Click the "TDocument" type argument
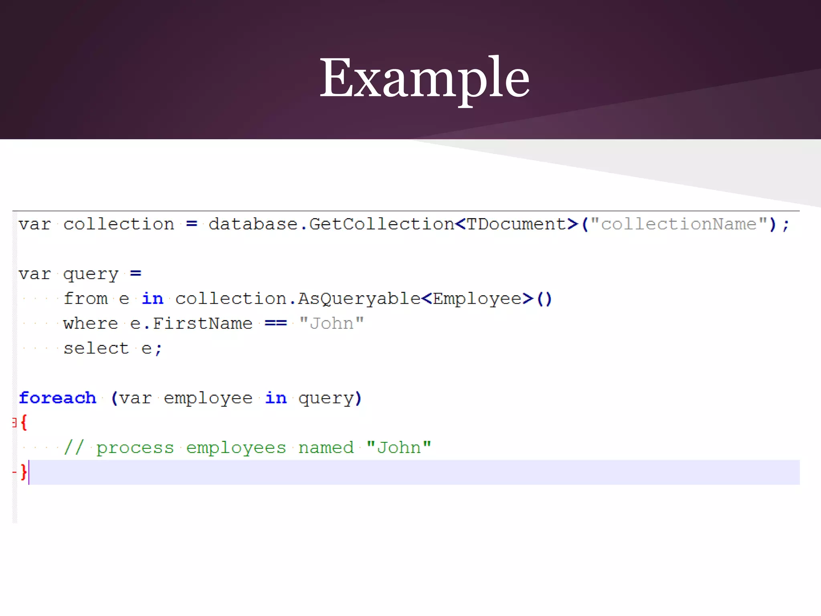 pos(516,224)
